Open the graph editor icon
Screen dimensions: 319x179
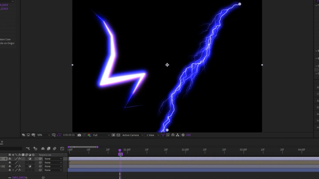click(62, 149)
